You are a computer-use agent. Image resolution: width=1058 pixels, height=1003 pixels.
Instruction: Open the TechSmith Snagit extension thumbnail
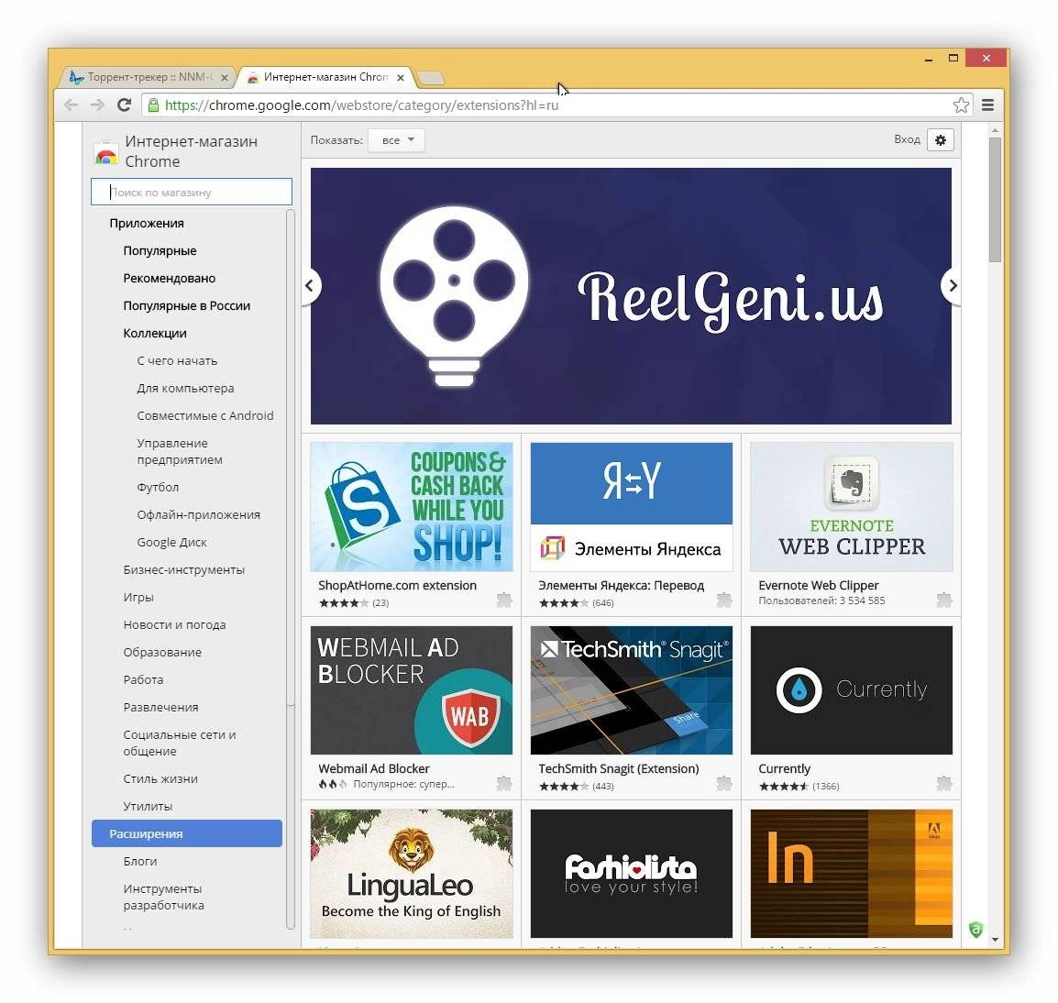632,689
